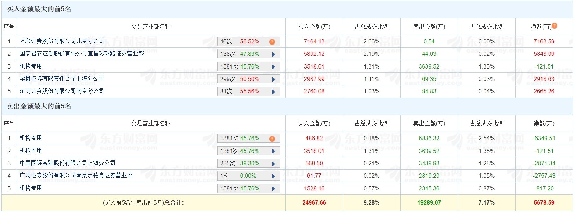575x212 pixels.
Task: Open 国泰君安证券宜昌珍珠路证券营业部 link
Action: click(x=82, y=54)
